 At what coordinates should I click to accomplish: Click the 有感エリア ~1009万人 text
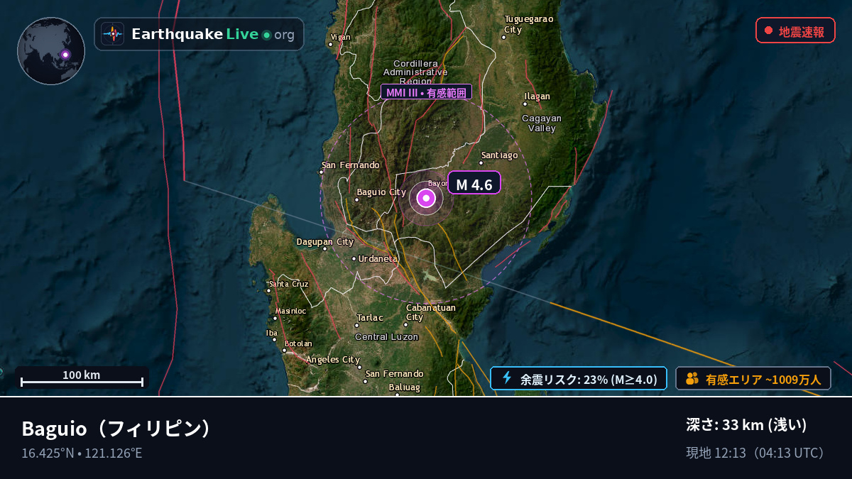(x=763, y=380)
